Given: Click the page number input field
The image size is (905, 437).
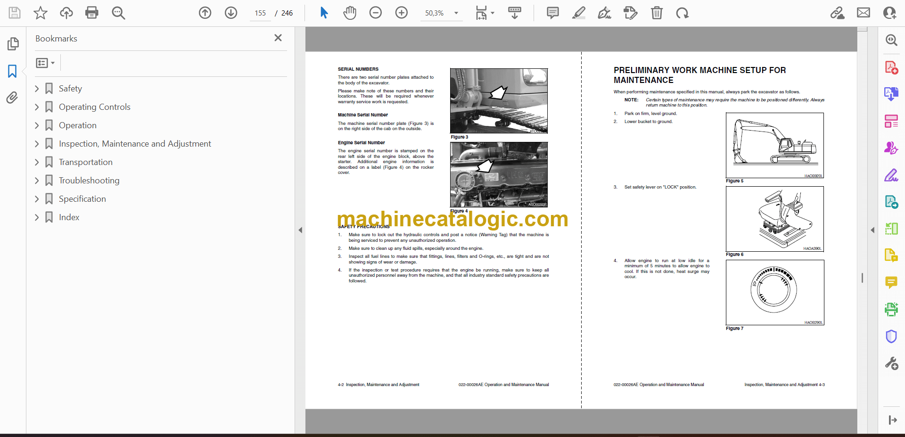Looking at the screenshot, I should tap(260, 13).
